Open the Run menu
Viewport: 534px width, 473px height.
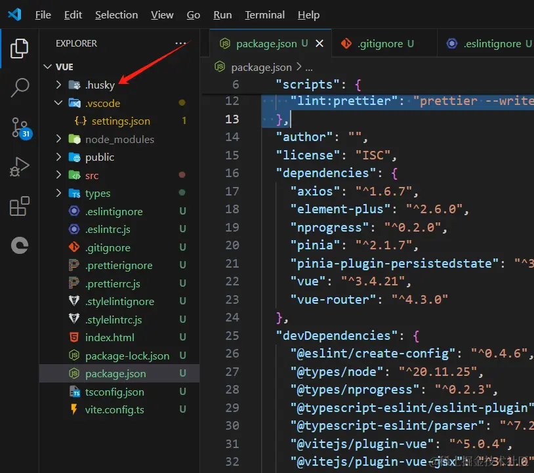point(222,15)
